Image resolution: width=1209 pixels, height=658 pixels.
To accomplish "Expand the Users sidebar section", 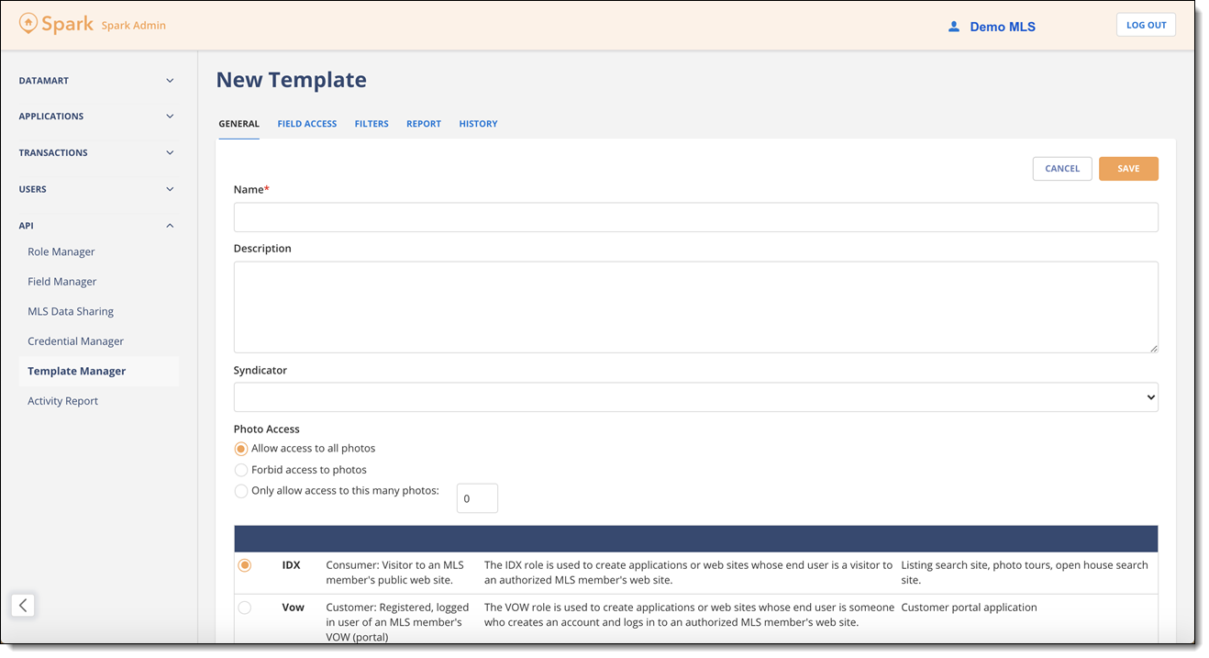I will click(x=96, y=189).
